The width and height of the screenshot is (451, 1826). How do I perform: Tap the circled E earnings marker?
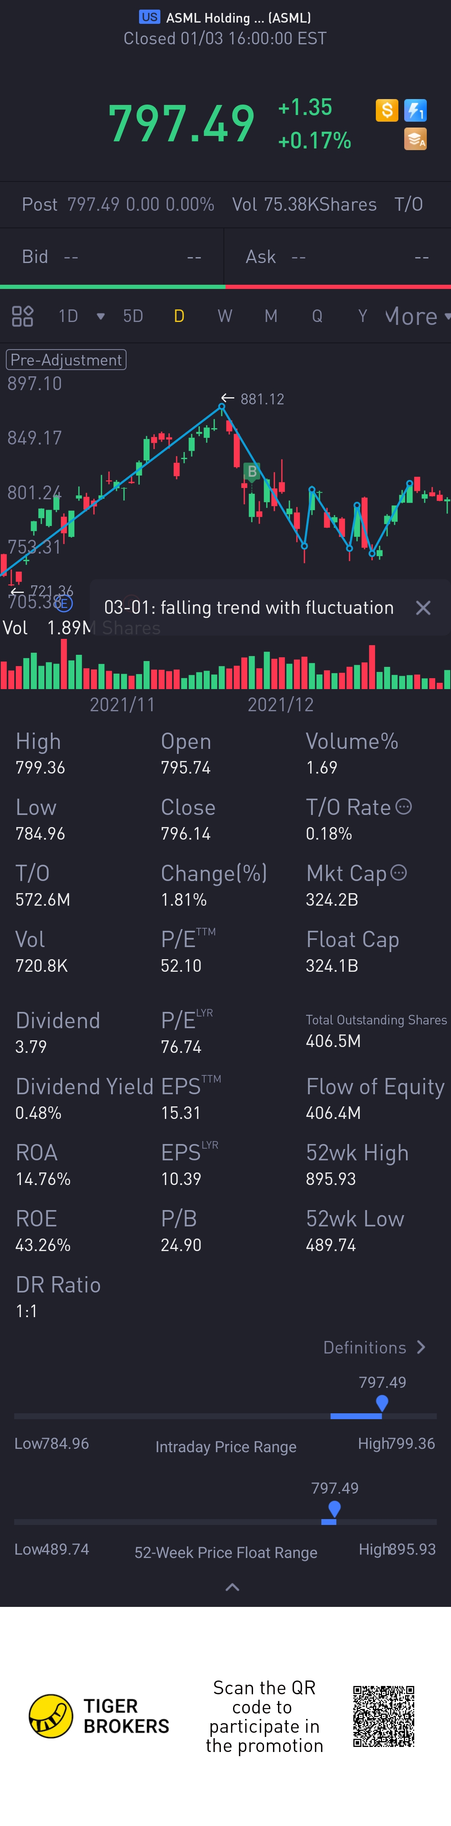click(64, 603)
